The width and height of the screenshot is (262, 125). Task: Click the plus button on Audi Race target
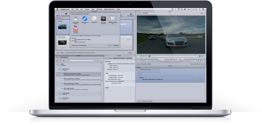(129, 24)
